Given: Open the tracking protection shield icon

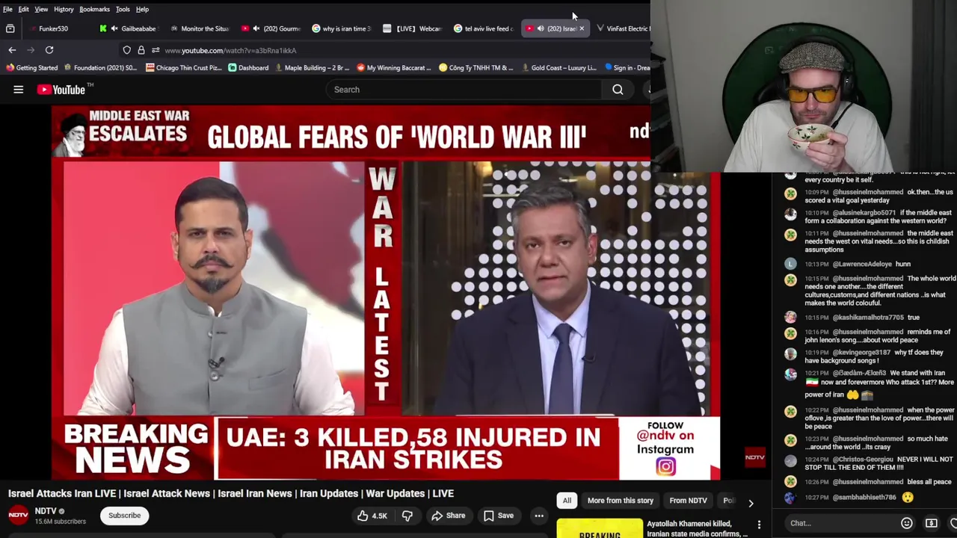Looking at the screenshot, I should click(127, 50).
